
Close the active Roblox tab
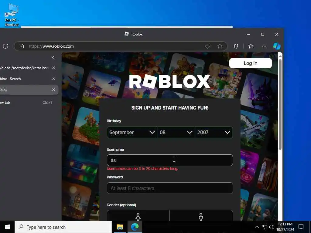[53, 90]
